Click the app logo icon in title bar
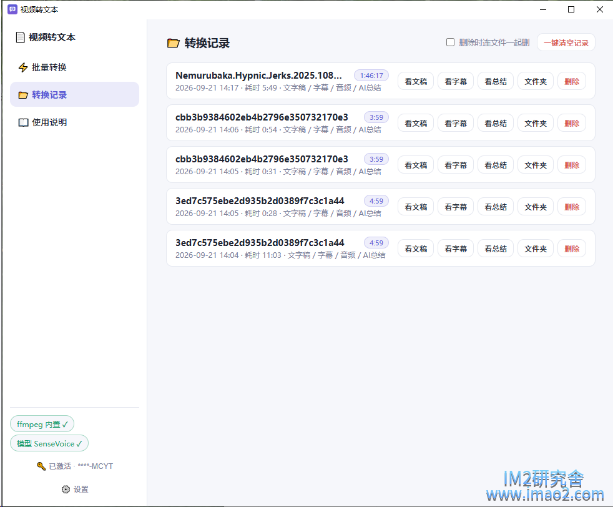 (12, 9)
